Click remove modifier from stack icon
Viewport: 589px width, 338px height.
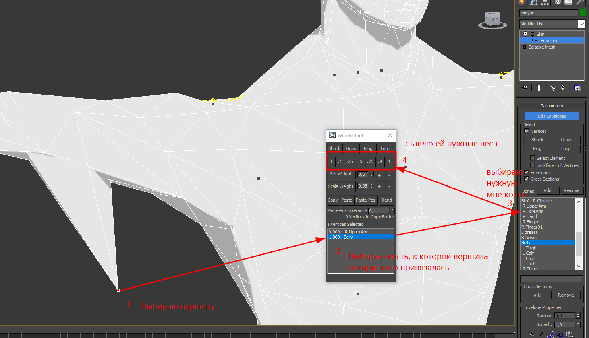pos(563,87)
